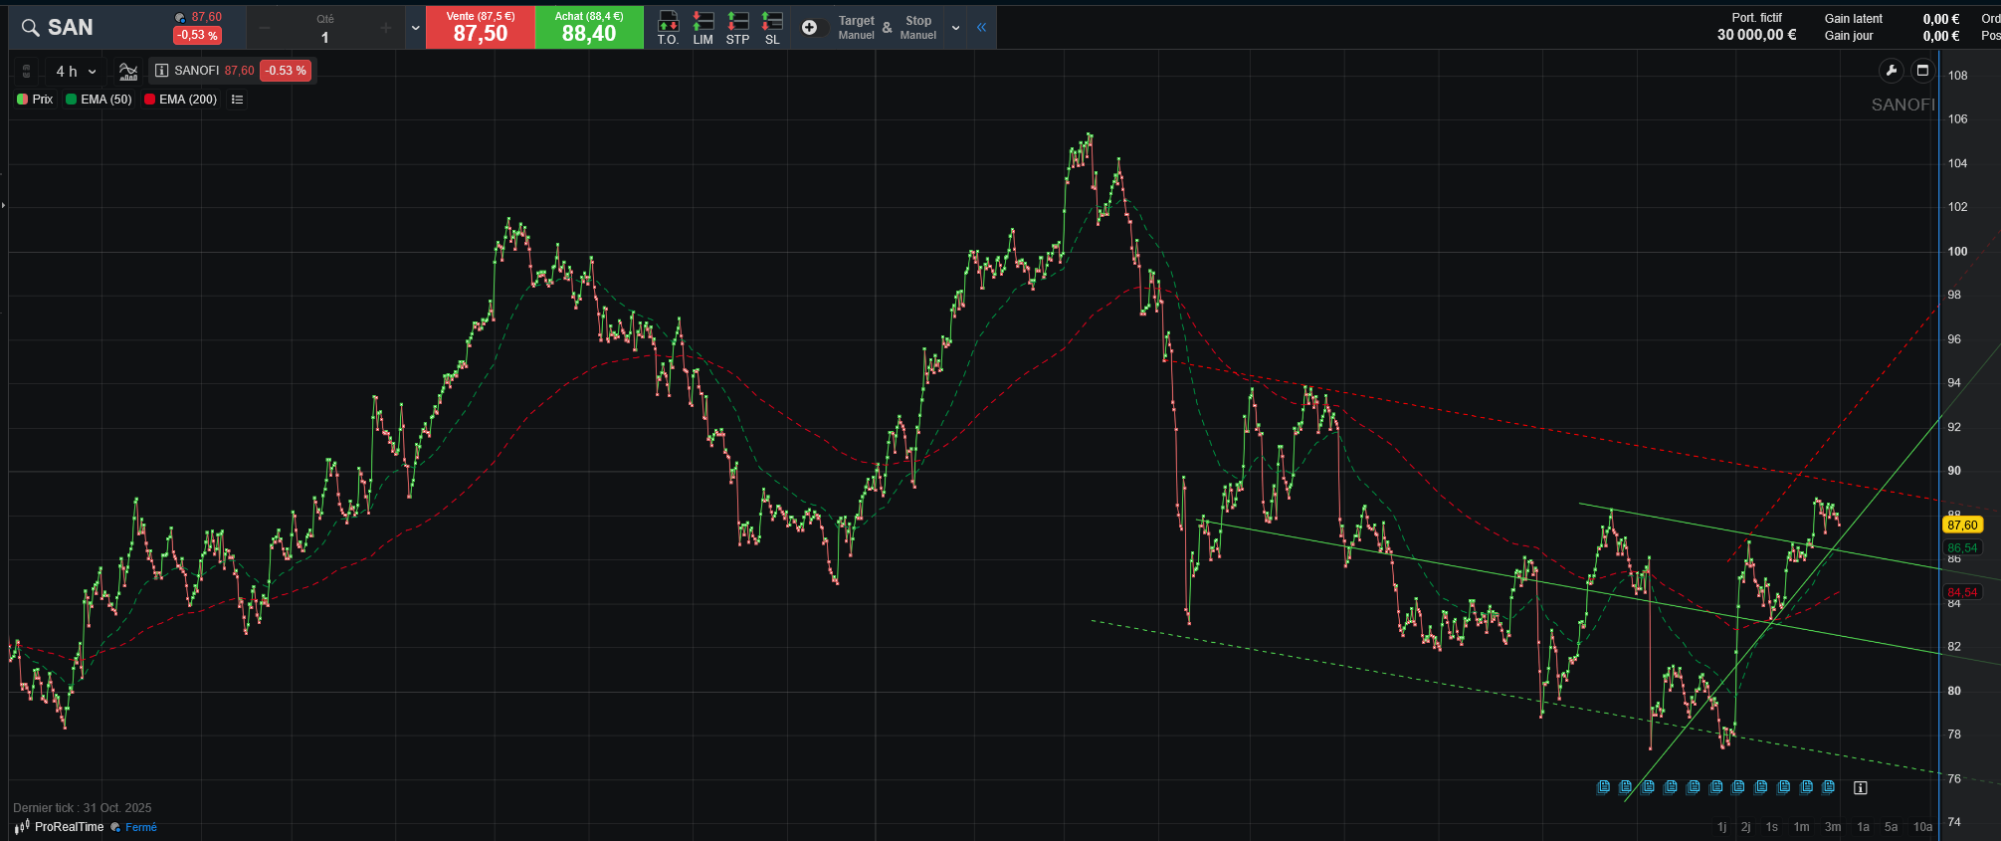The image size is (2001, 841).
Task: Click the green Achat 88,40 button
Action: pos(589,28)
